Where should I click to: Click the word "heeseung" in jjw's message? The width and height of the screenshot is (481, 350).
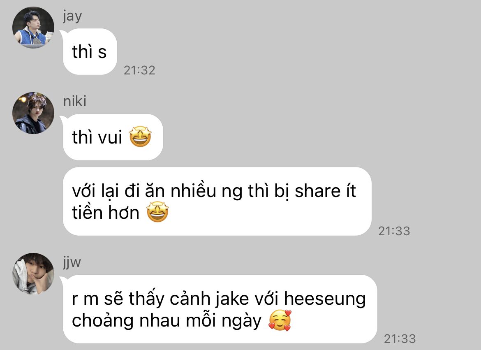pyautogui.click(x=325, y=299)
